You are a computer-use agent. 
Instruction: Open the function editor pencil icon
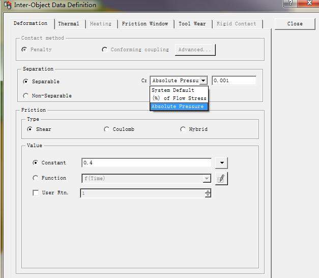click(x=221, y=179)
